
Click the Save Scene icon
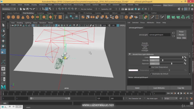coord(27,9)
